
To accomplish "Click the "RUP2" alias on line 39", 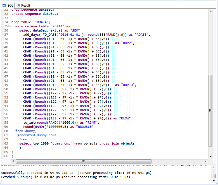I will pos(127,43).
